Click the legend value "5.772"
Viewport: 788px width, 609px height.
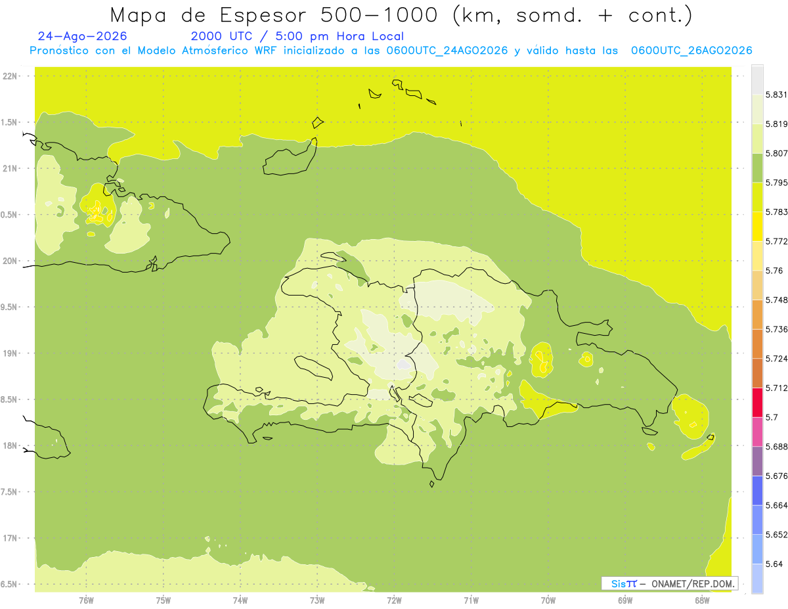click(776, 241)
